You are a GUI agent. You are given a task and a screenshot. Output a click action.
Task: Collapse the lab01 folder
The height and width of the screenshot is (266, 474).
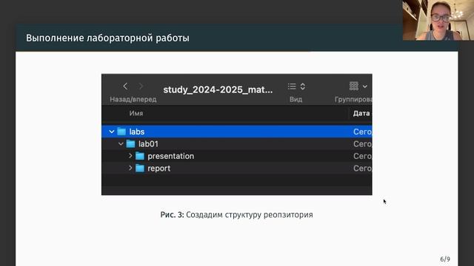tap(121, 144)
